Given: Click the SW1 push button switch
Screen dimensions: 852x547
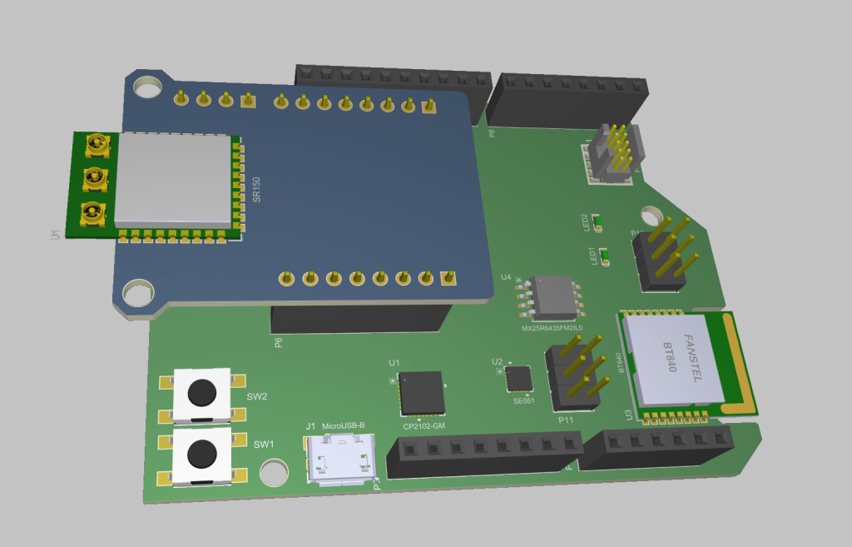Looking at the screenshot, I should [201, 455].
